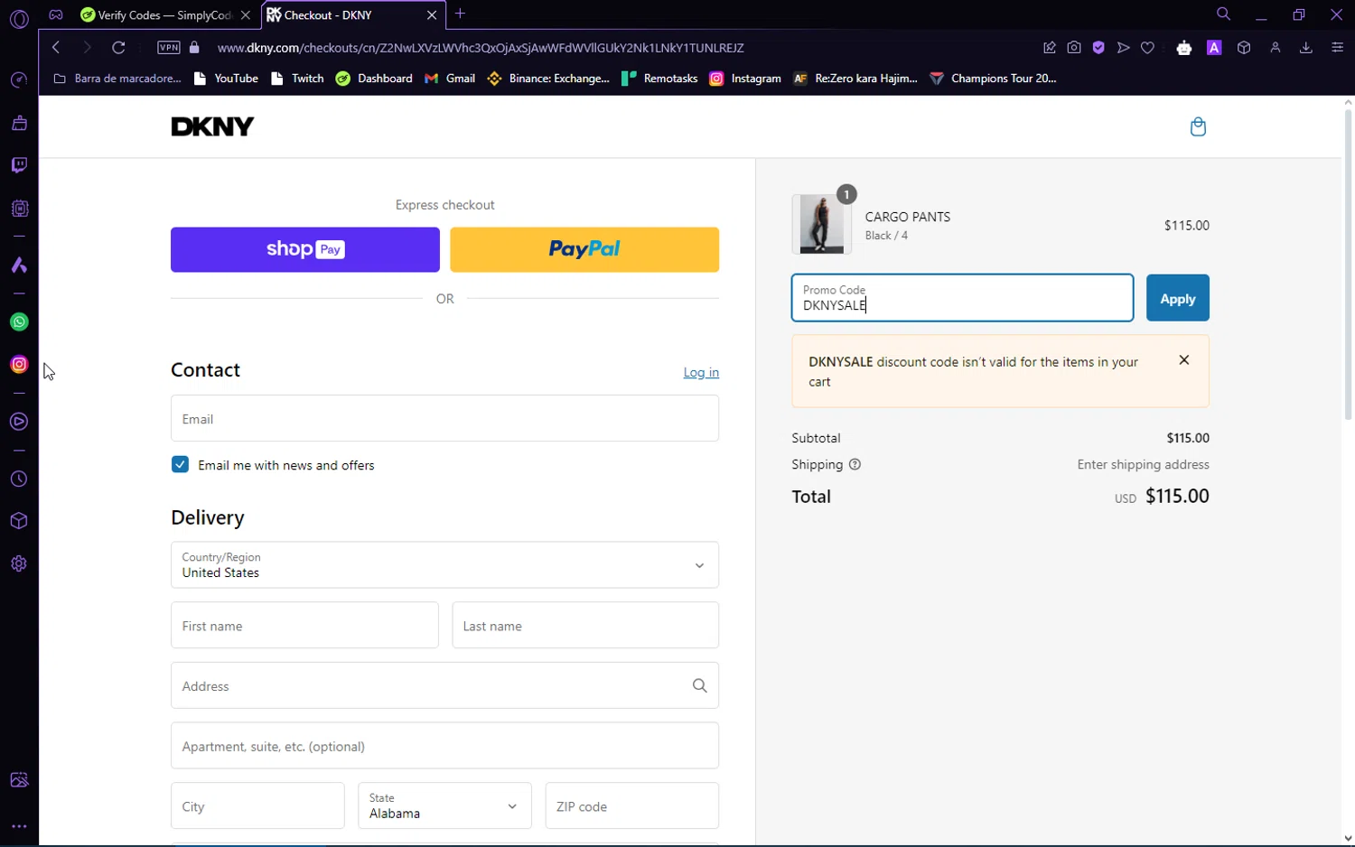Image resolution: width=1355 pixels, height=847 pixels.
Task: Open sidebar Extensions cube icon
Action: point(19,521)
